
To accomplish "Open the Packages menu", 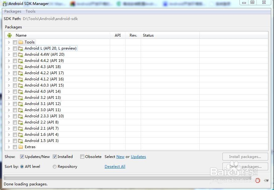I will tap(13, 11).
